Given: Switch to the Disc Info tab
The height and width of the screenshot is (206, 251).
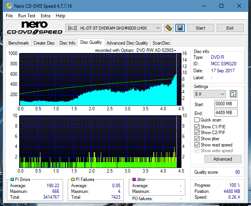Looking at the screenshot, I should coord(67,43).
